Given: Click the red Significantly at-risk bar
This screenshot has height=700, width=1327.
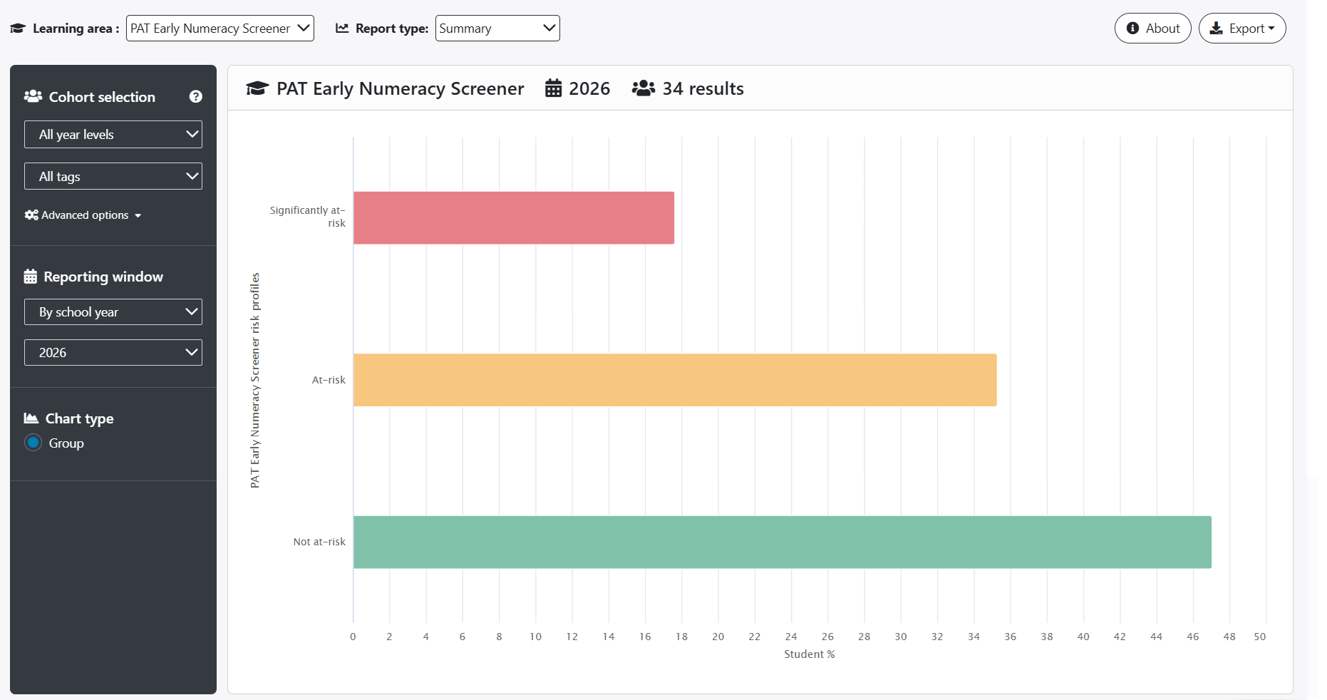Looking at the screenshot, I should click(514, 218).
